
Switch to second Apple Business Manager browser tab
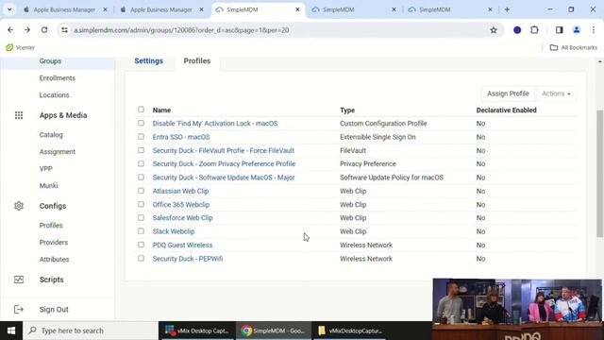pos(160,9)
